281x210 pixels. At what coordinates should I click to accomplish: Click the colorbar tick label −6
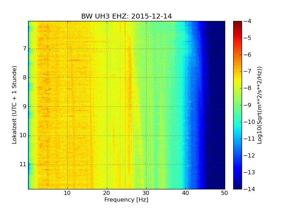(x=248, y=55)
